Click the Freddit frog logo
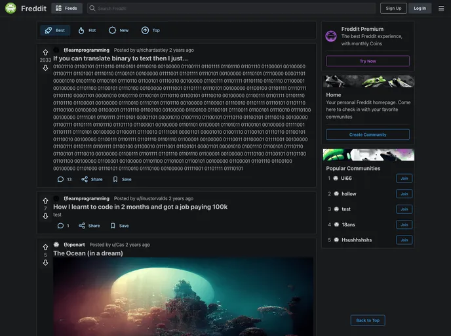Image resolution: width=451 pixels, height=336 pixels. [x=10, y=9]
